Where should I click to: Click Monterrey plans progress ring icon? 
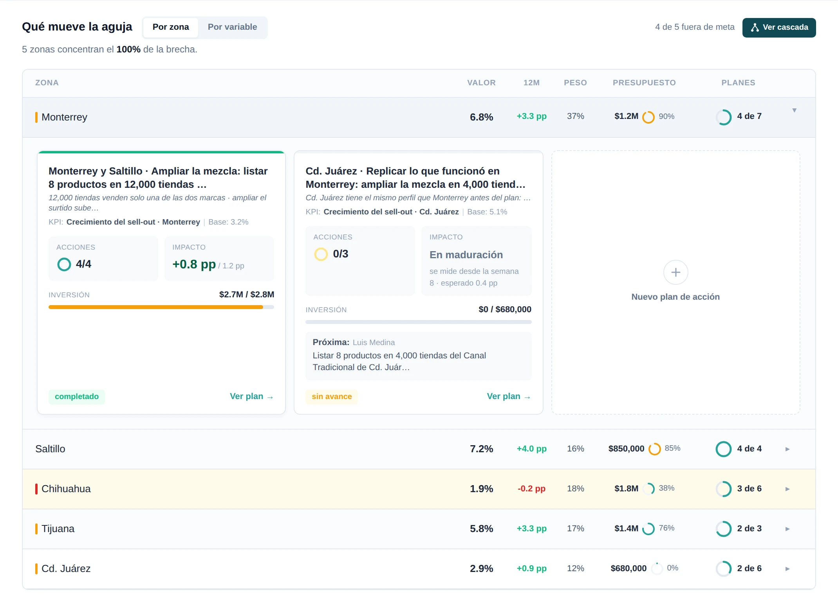coord(724,117)
